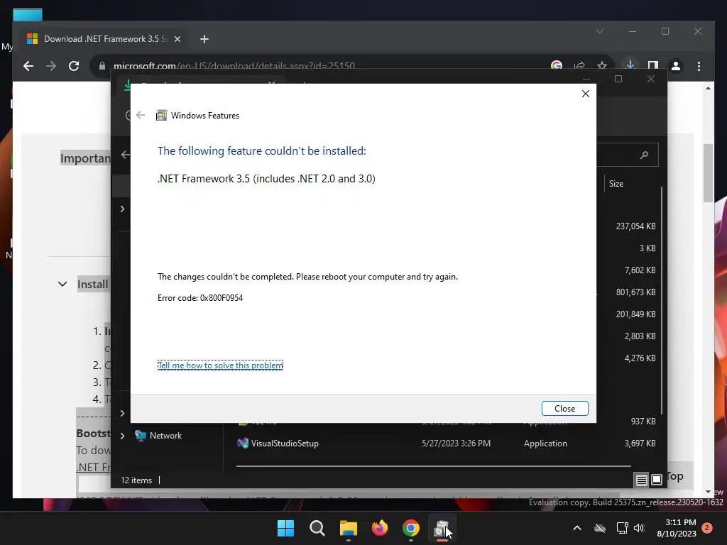Open File Explorer from the taskbar
Screen dimensions: 727x545
click(x=348, y=528)
